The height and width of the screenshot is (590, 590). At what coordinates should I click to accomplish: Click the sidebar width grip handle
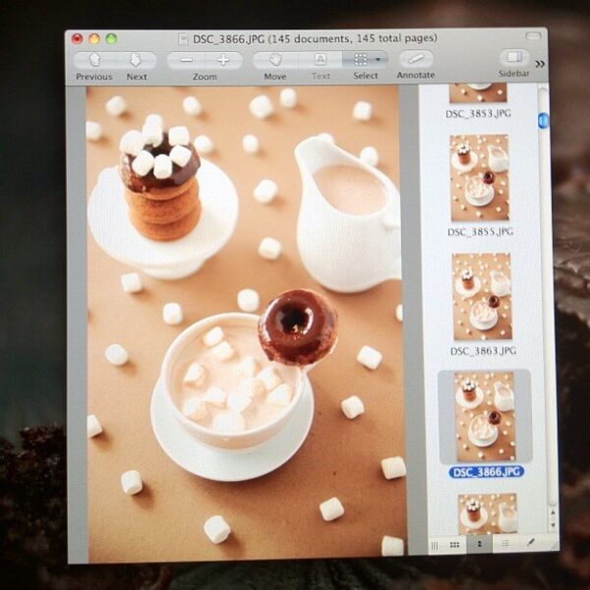point(435,546)
